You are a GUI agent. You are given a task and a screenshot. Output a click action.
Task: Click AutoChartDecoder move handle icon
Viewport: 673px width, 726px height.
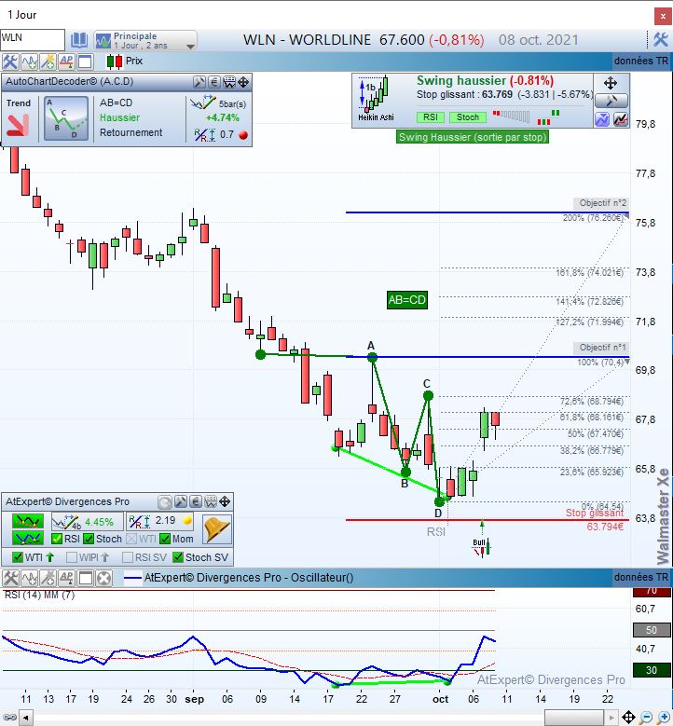(243, 82)
